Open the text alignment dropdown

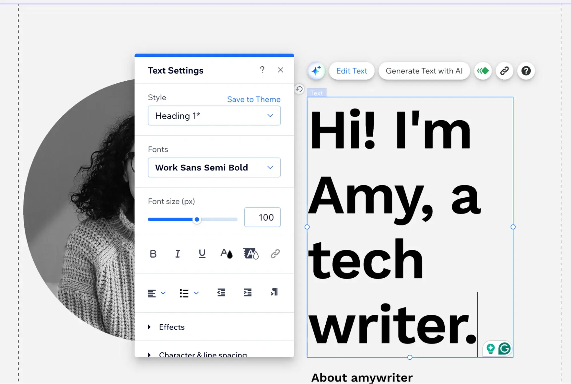click(x=156, y=293)
